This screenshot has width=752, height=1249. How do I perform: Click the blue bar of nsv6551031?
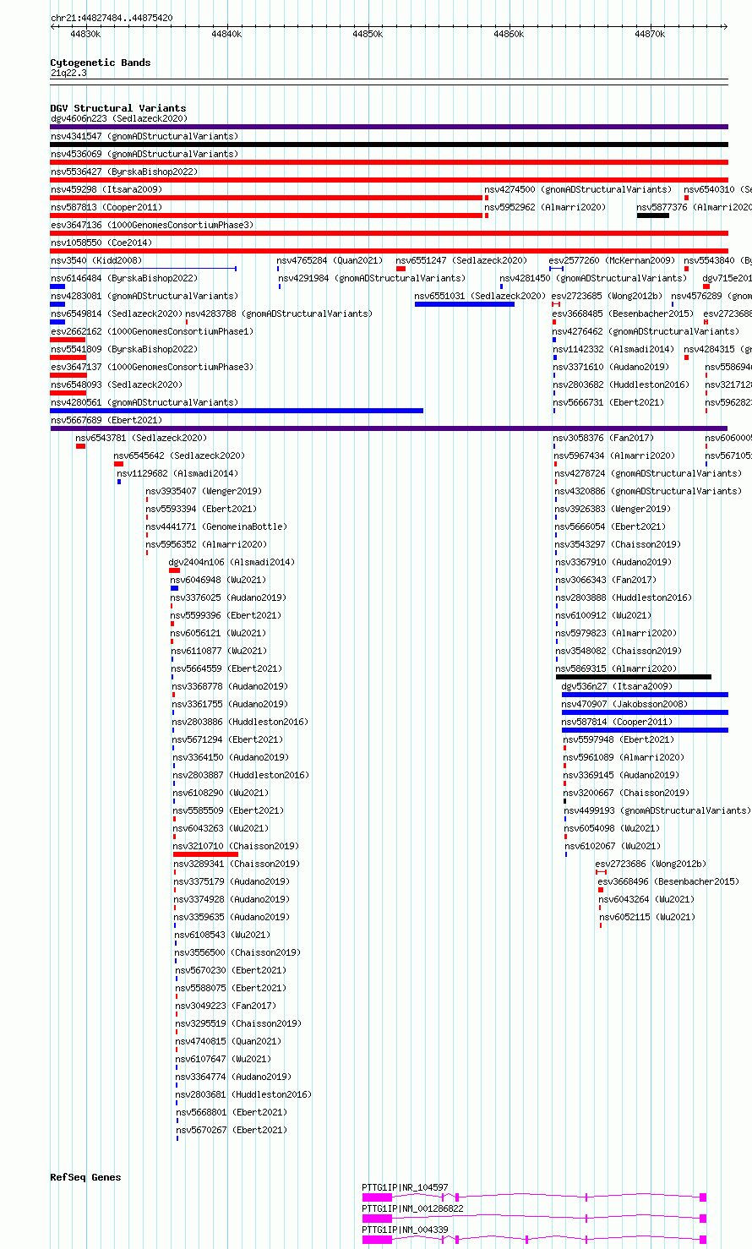(x=465, y=304)
